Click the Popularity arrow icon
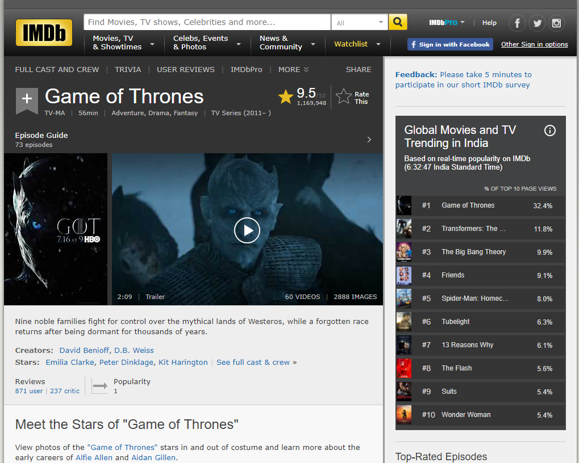Viewport: 579px width, 463px height. coord(99,386)
